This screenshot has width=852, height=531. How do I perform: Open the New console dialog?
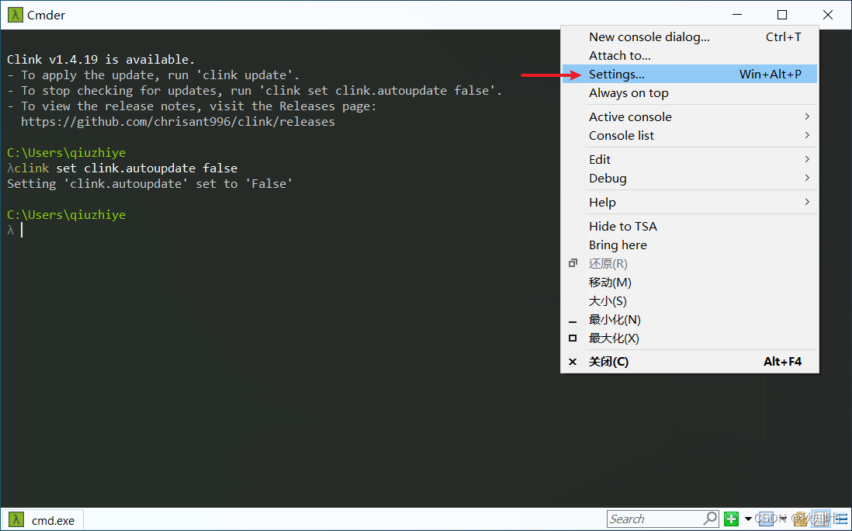(x=649, y=36)
